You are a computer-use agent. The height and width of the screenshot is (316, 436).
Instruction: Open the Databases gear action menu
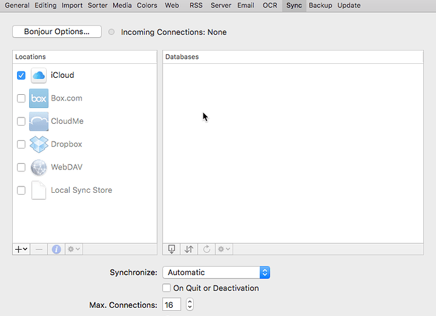click(x=224, y=249)
